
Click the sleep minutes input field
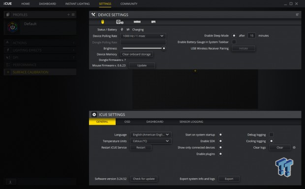coord(251,35)
